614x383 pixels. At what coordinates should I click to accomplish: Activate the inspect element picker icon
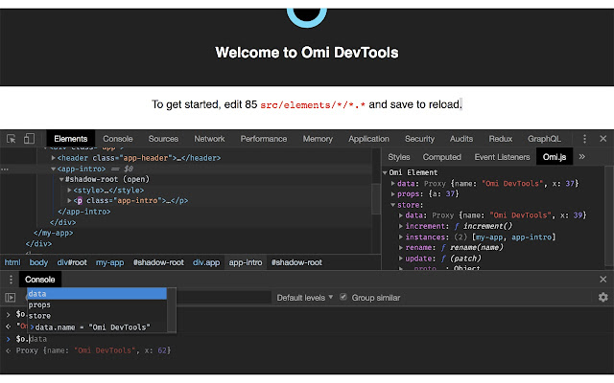[x=12, y=139]
